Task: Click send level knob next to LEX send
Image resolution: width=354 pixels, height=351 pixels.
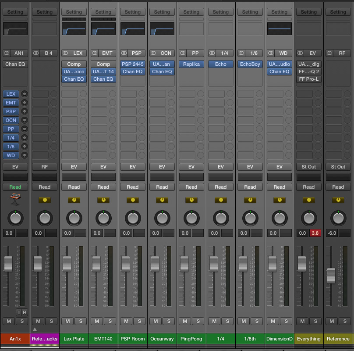Action: click(25, 94)
